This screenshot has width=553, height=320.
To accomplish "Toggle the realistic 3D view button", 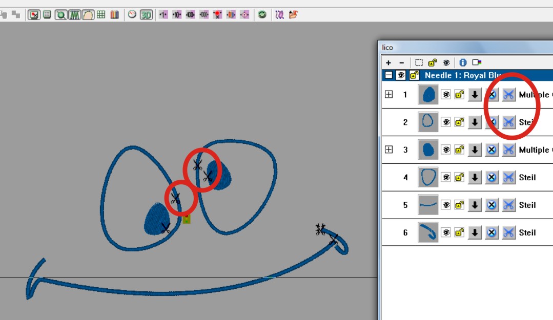I will pyautogui.click(x=146, y=15).
